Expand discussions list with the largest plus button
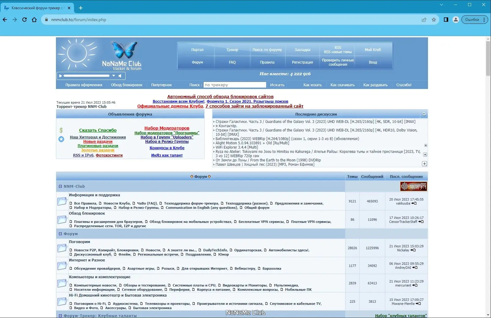Viewport: 491px width, 318px height. point(424,164)
